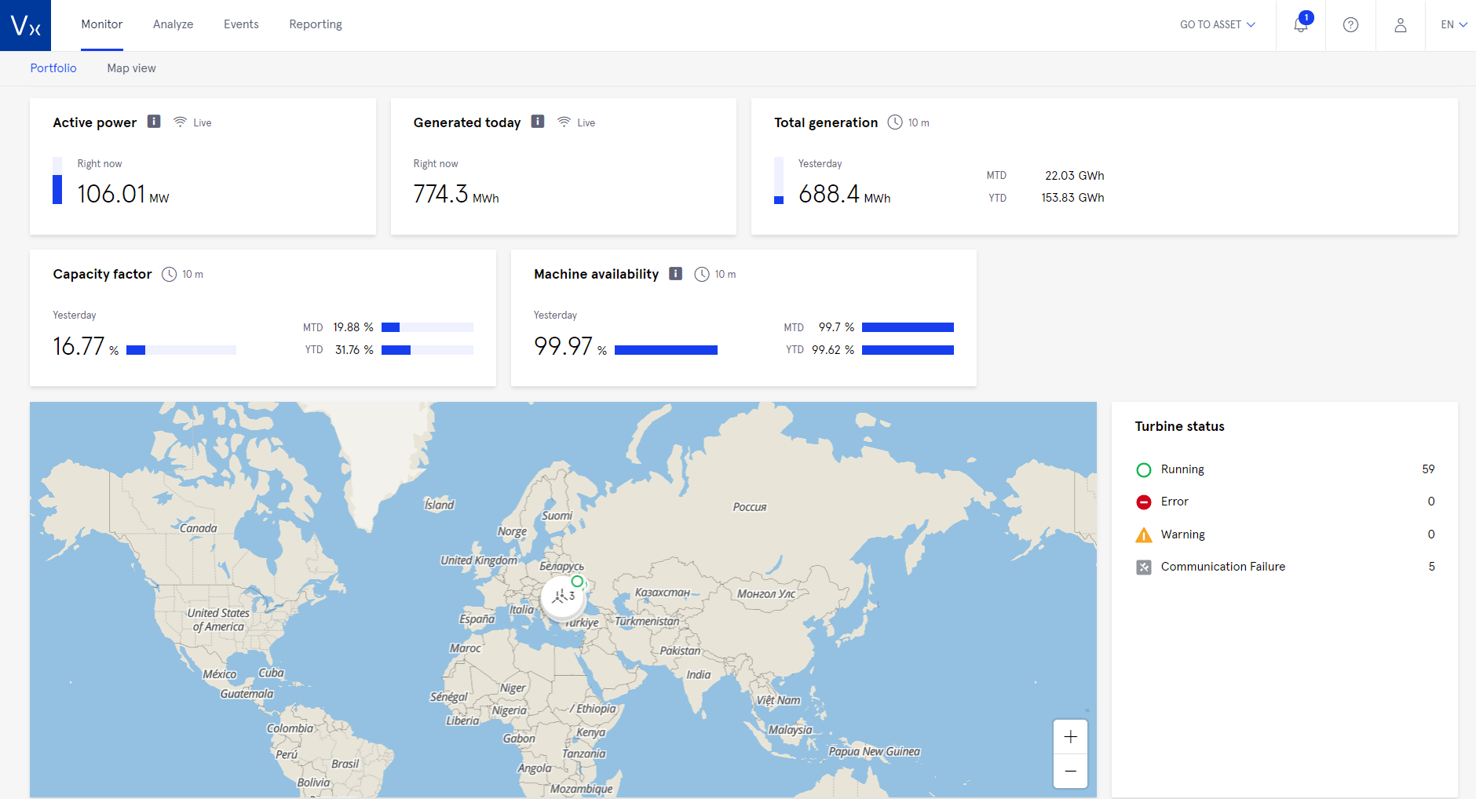Click the Error status red icon
1476x799 pixels.
[x=1144, y=502]
